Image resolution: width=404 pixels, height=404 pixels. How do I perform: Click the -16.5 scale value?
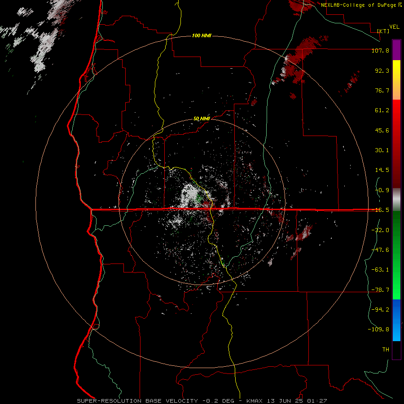(x=380, y=210)
